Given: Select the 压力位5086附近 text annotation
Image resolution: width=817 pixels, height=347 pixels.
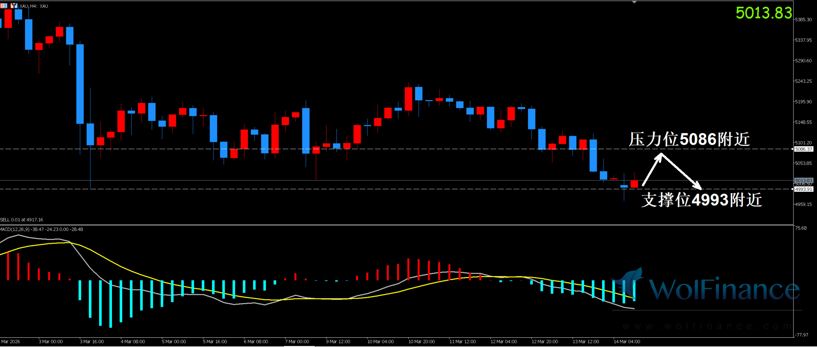Looking at the screenshot, I should point(689,139).
